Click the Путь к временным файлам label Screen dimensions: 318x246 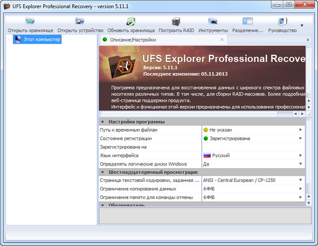(128, 130)
